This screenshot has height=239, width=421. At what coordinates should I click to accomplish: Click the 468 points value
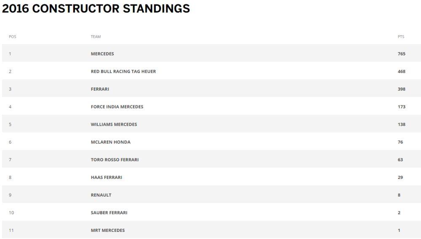click(x=401, y=71)
